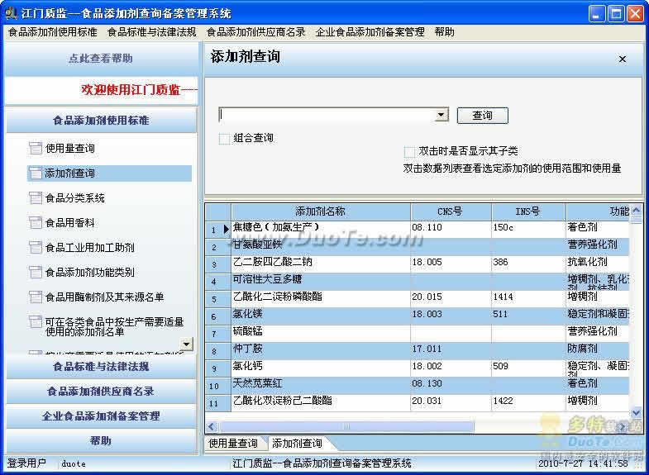Image resolution: width=649 pixels, height=475 pixels.
Task: Click the 食品添加剂功能类别 sidebar item icon
Action: [x=36, y=273]
